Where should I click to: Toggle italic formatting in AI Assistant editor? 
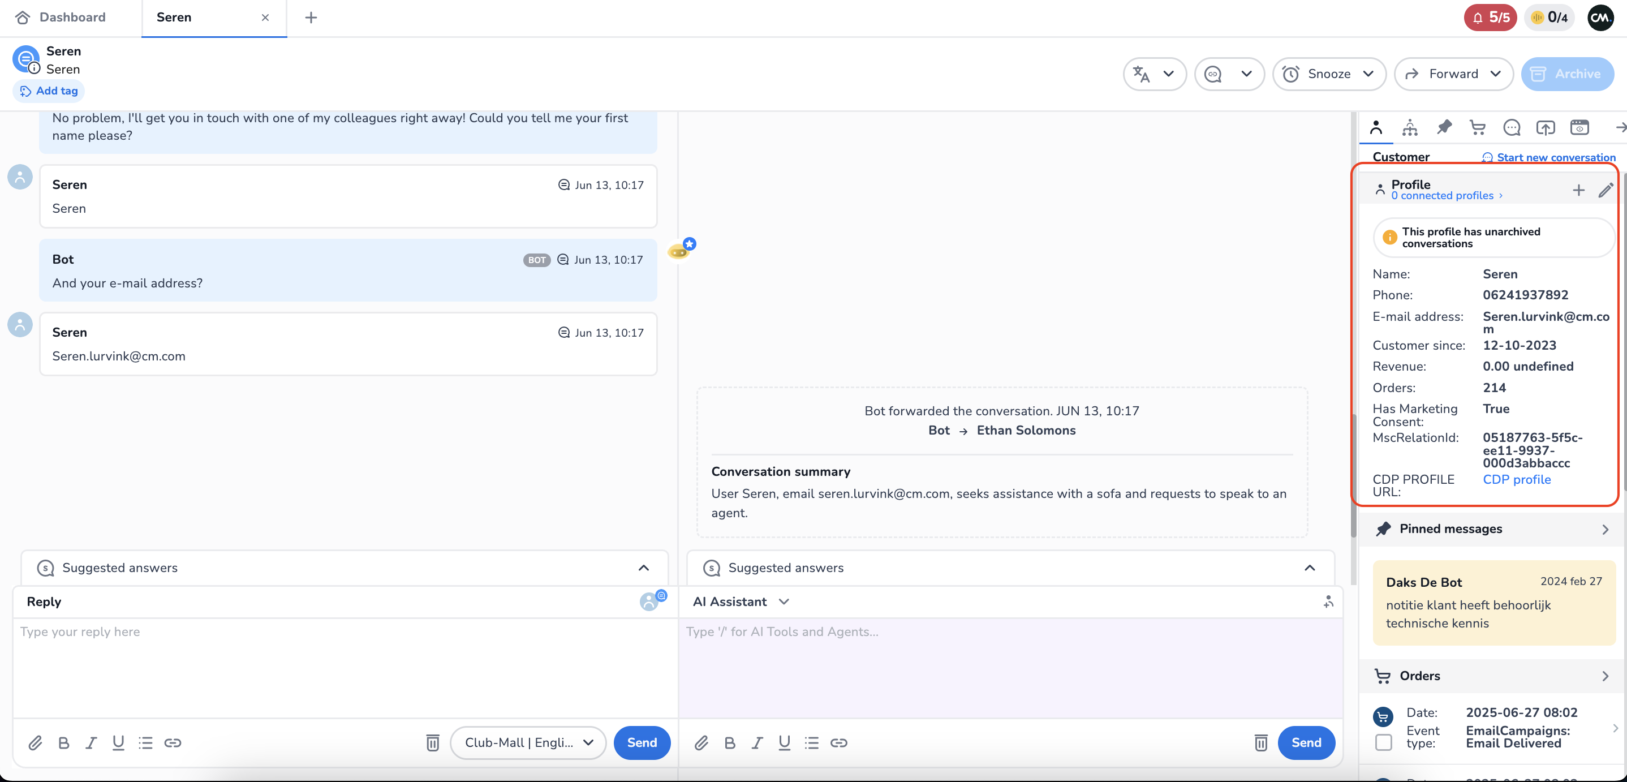click(757, 743)
